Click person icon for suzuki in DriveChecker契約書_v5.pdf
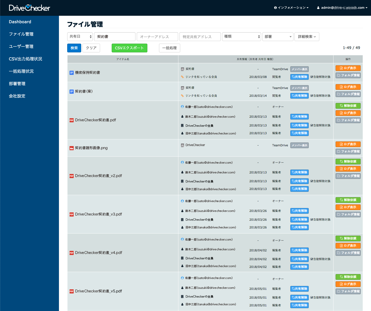Image resolution: width=371 pixels, height=311 pixels. [183, 288]
